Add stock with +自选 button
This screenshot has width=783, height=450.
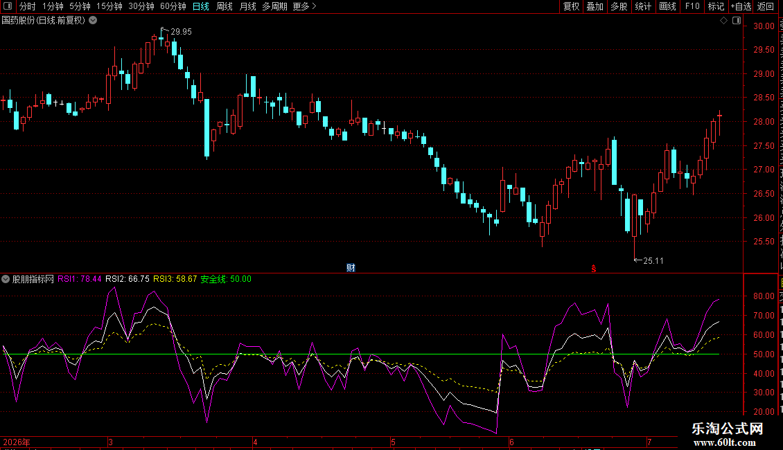741,6
